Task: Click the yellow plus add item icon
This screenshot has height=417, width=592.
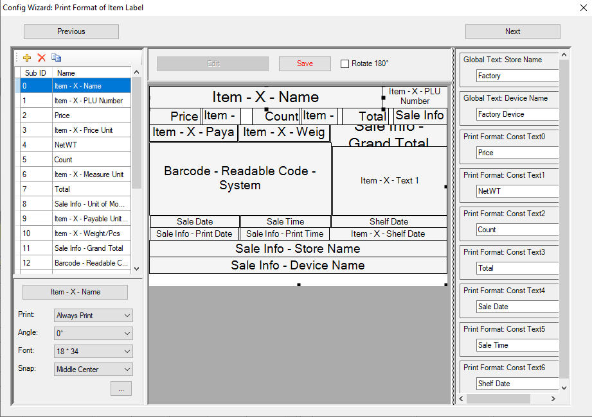Action: click(x=27, y=58)
